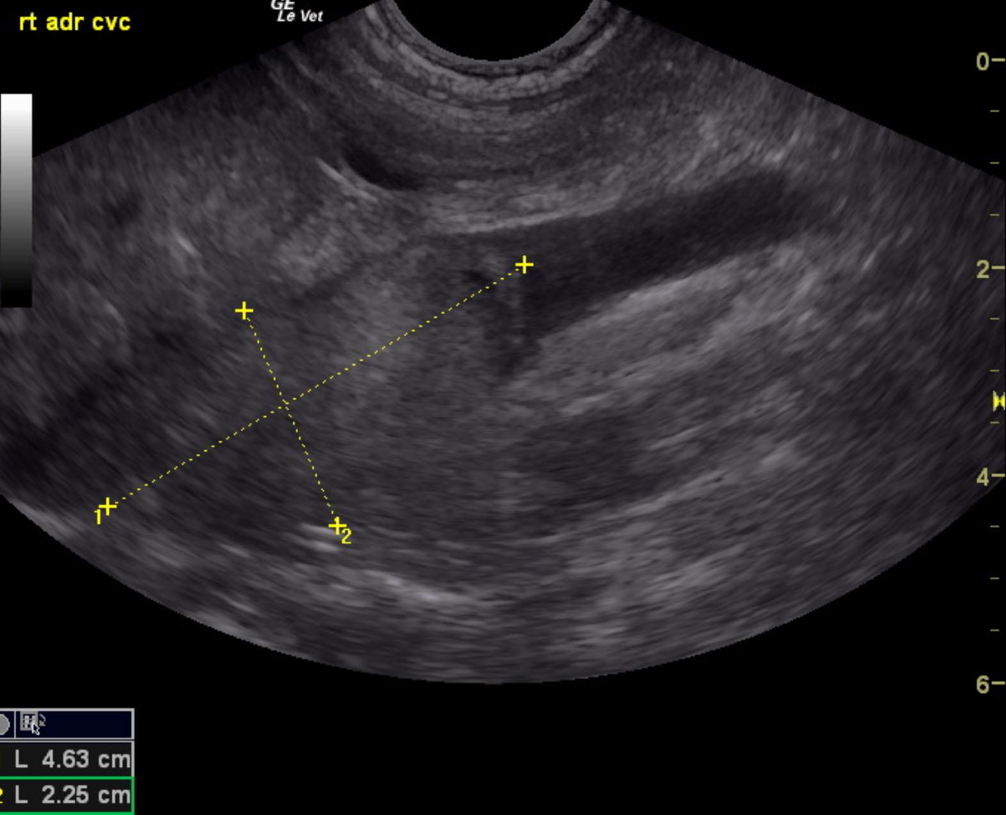Click the 'rt adr cvc' annotation label

tap(75, 22)
